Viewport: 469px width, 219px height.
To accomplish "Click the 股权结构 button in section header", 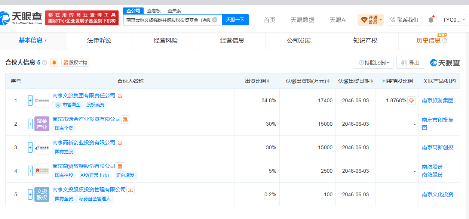I will pyautogui.click(x=75, y=63).
